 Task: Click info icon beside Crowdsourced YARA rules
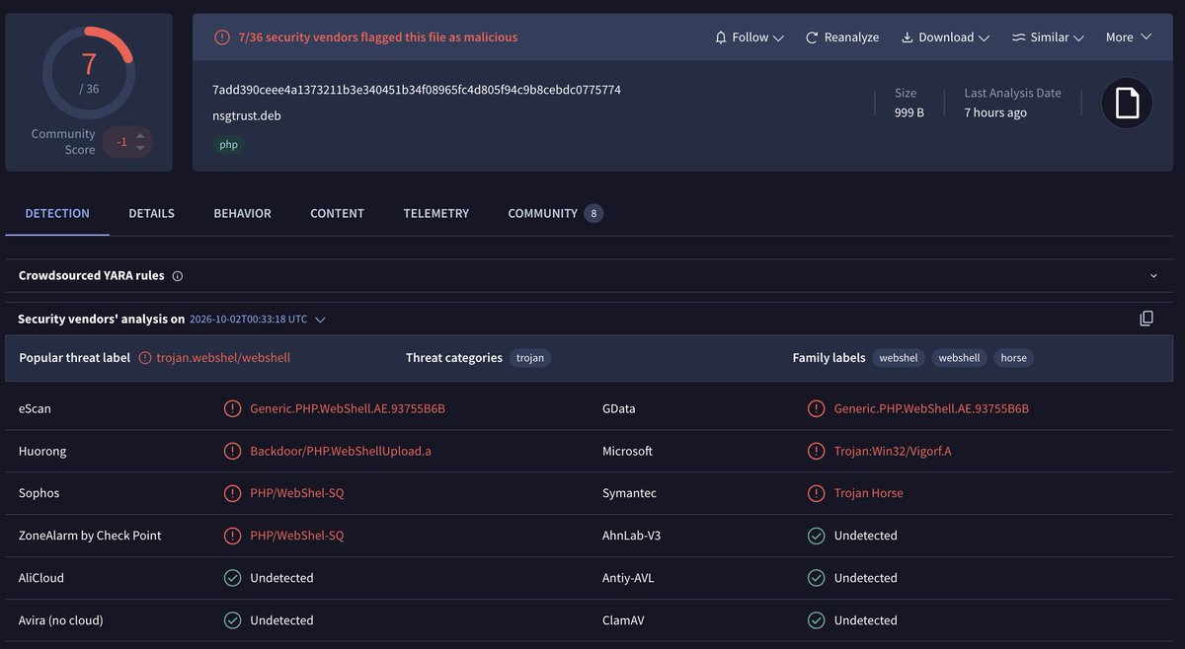click(178, 276)
